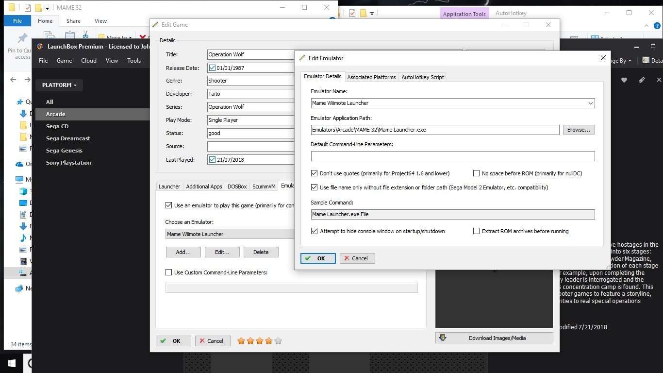Image resolution: width=663 pixels, height=373 pixels.
Task: Click the heart favorite icon in details panel
Action: coord(625,80)
